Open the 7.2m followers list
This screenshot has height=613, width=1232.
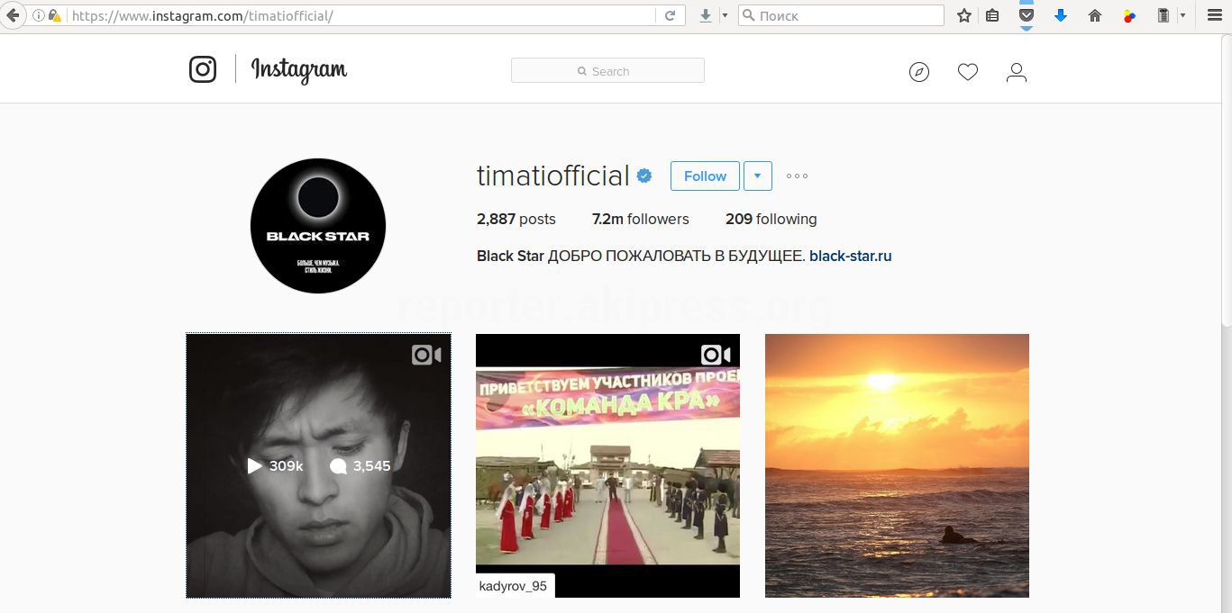[640, 219]
